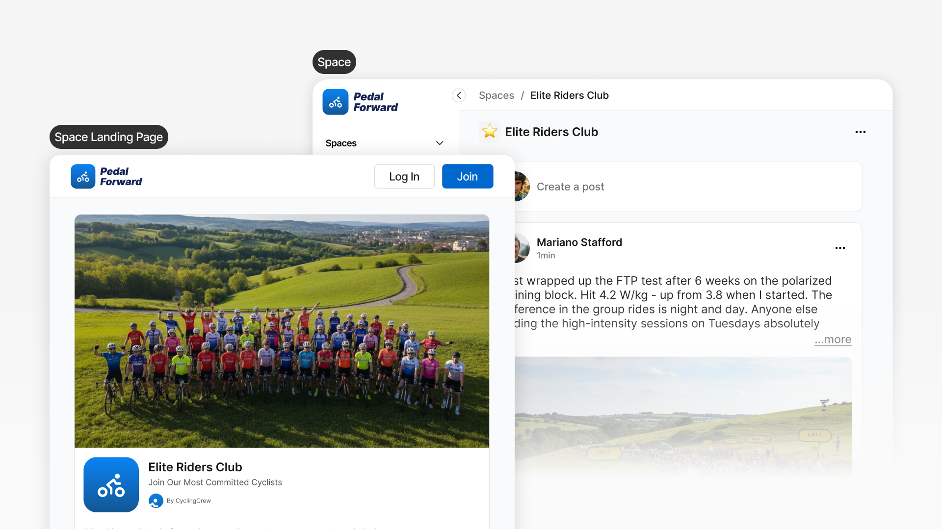
Task: Click the large blue cyclist space icon
Action: pos(111,484)
